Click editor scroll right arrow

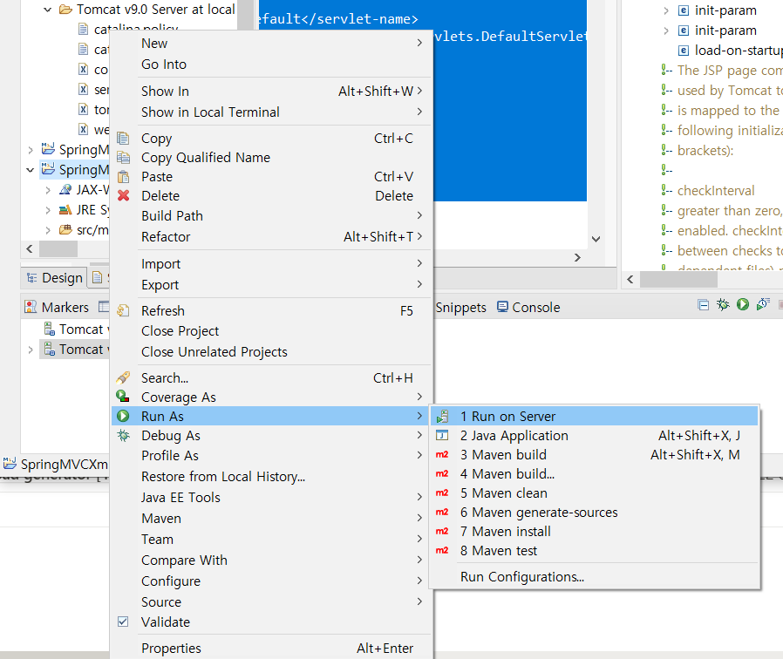point(577,258)
